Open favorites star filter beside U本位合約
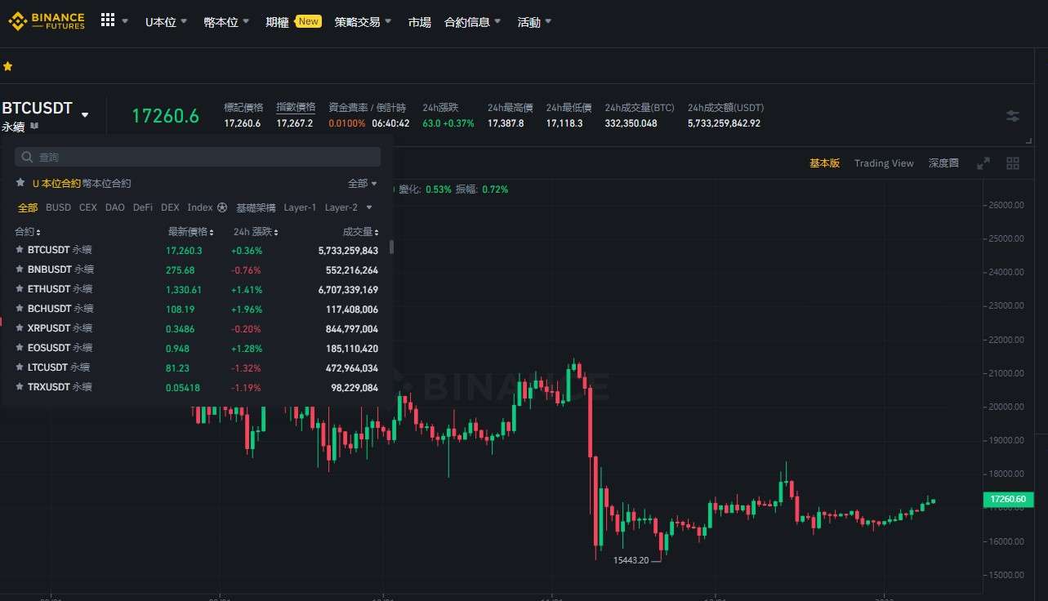 click(20, 183)
